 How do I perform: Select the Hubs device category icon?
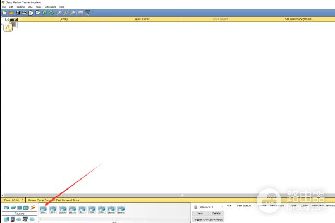[20, 207]
